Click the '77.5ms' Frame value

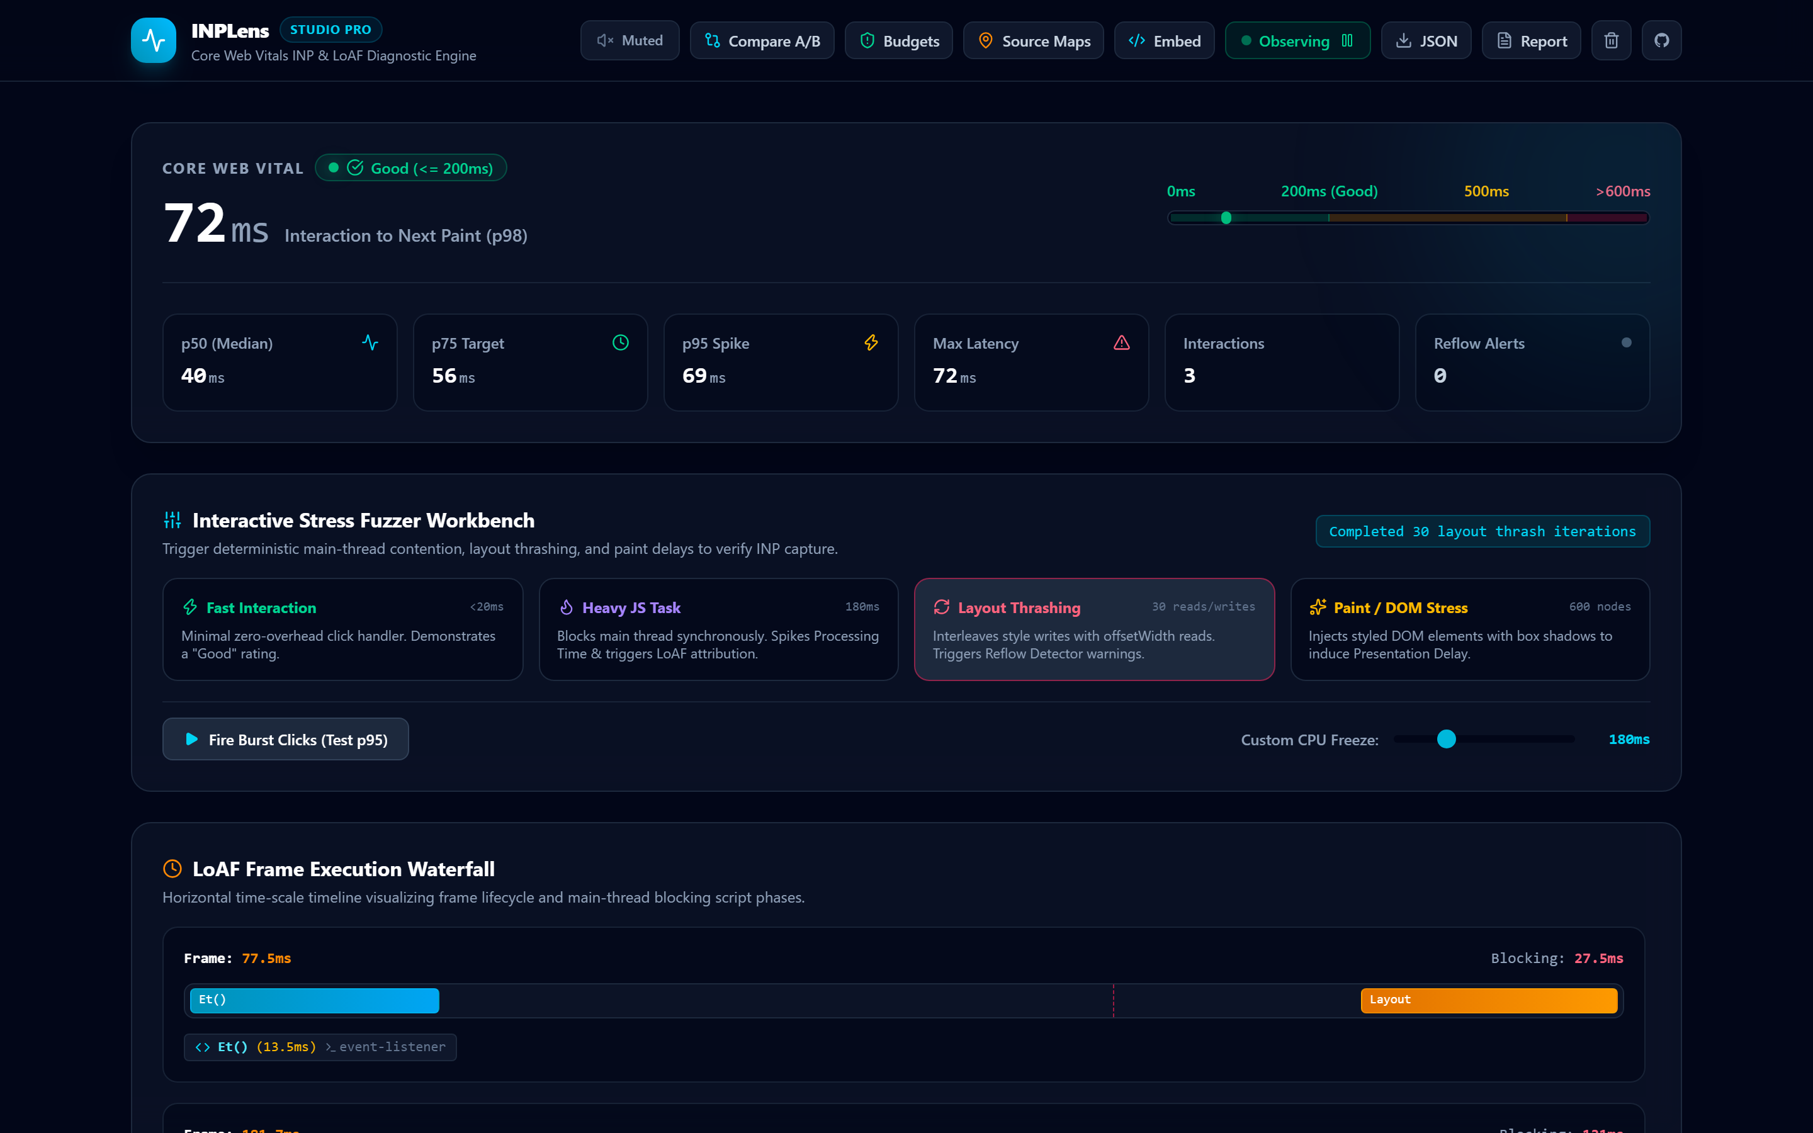click(267, 959)
